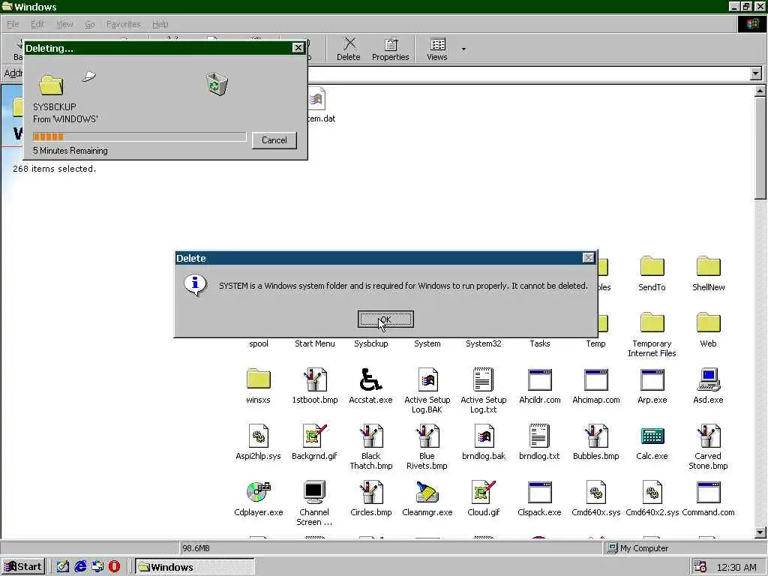Select the Calc.exe calculator icon

click(652, 435)
